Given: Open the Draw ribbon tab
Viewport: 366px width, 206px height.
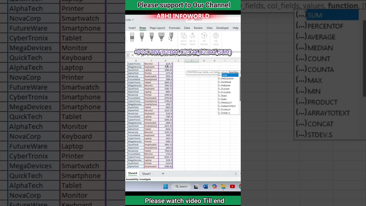Looking at the screenshot, I should pos(143,28).
